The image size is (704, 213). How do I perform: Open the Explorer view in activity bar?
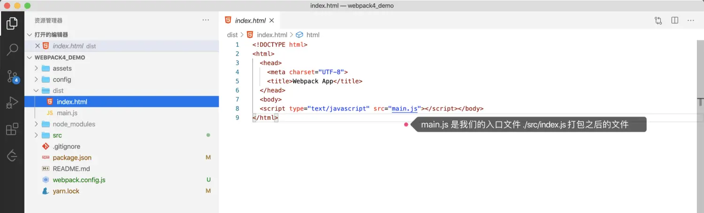coord(12,23)
